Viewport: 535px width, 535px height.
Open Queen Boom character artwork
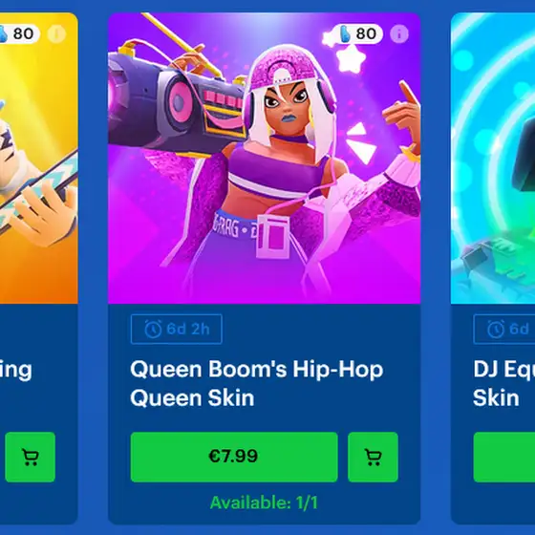pyautogui.click(x=264, y=158)
